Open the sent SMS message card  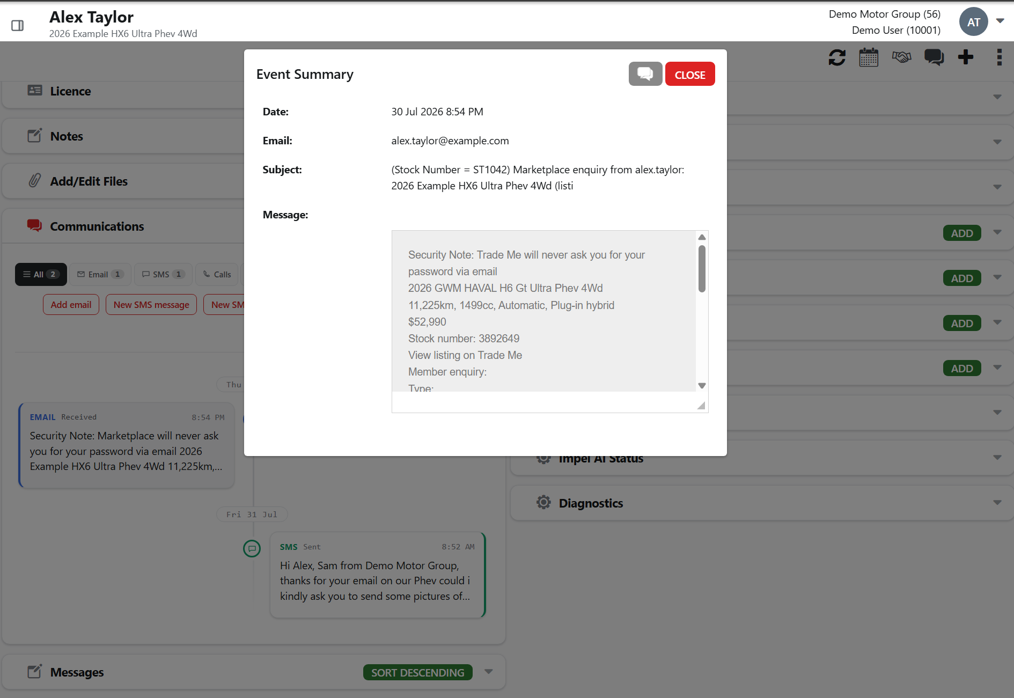tap(378, 575)
